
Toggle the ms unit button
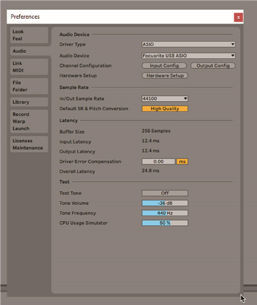(183, 161)
